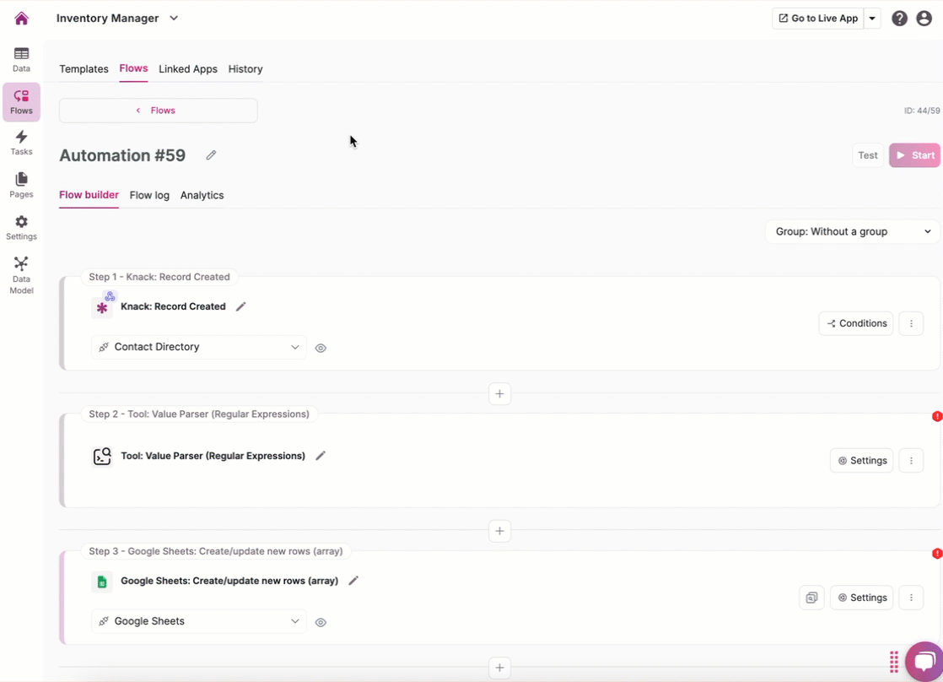Image resolution: width=943 pixels, height=682 pixels.
Task: Open the Settings section in sidebar
Action: pos(21,228)
